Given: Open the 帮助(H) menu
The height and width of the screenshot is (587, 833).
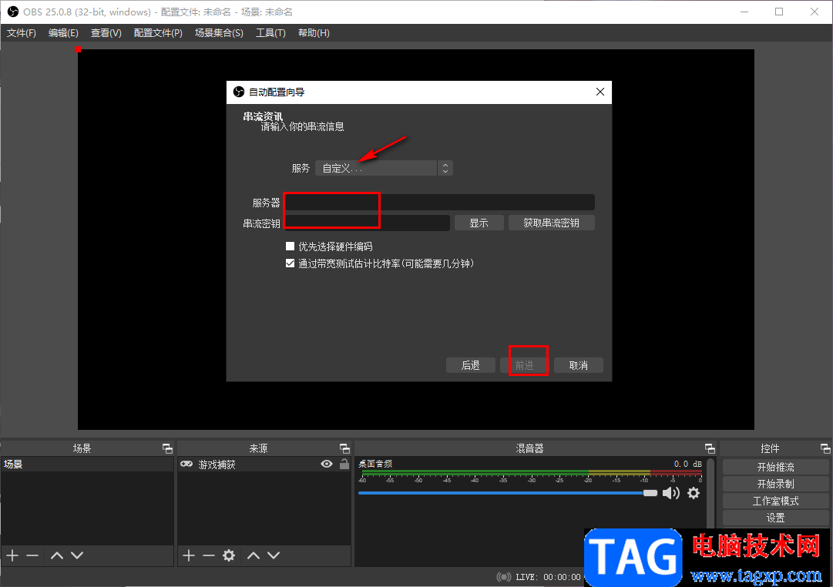Looking at the screenshot, I should pos(314,33).
